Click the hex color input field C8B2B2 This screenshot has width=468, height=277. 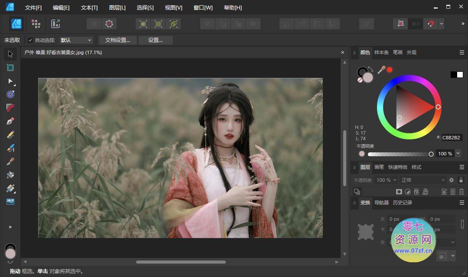[452, 138]
